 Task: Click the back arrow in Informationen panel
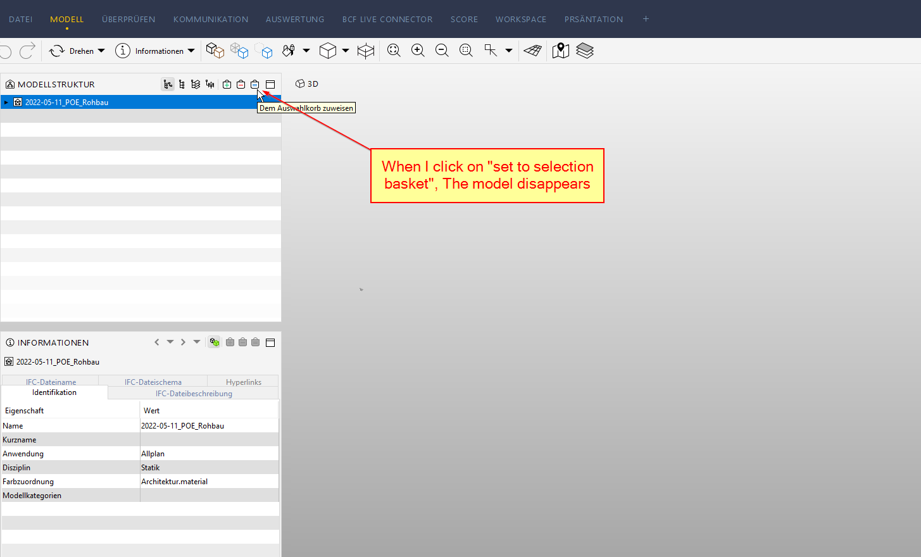click(x=156, y=342)
